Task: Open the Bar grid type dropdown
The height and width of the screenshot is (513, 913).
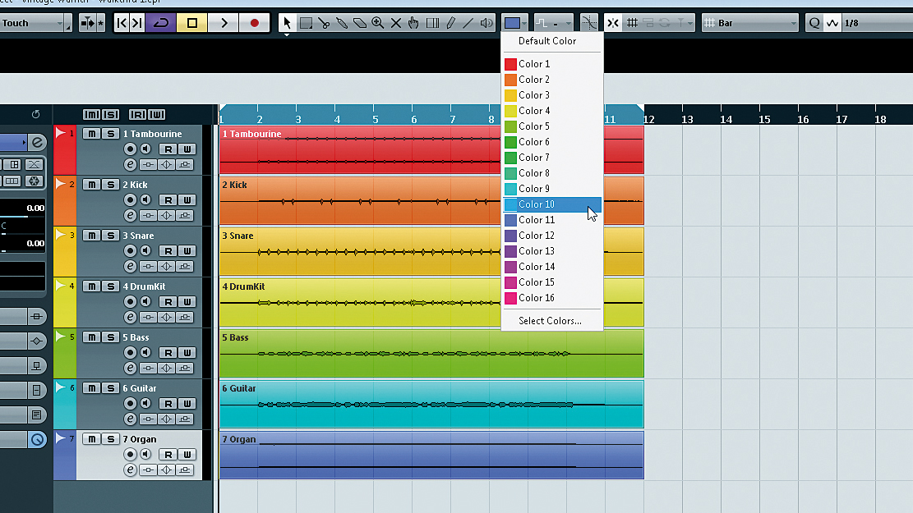Action: coord(750,23)
